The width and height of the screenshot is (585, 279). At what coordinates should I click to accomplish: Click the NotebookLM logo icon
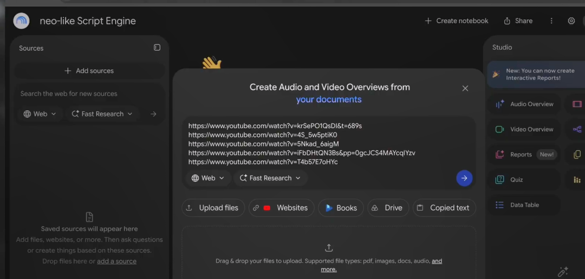(21, 21)
